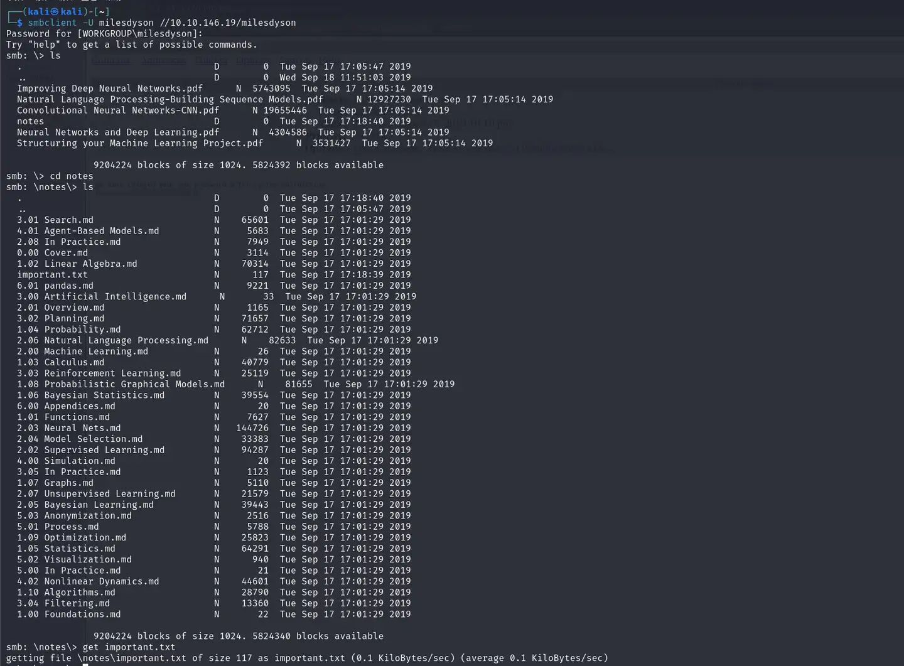Click 1.03 Calculus.md file name
Image resolution: width=904 pixels, height=666 pixels.
click(61, 362)
